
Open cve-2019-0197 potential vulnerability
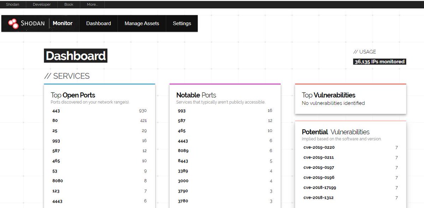coord(319,167)
